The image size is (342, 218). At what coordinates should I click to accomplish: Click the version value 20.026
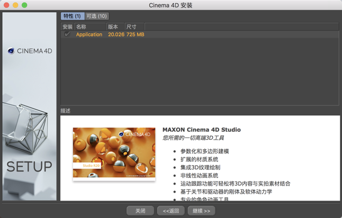[x=116, y=34]
